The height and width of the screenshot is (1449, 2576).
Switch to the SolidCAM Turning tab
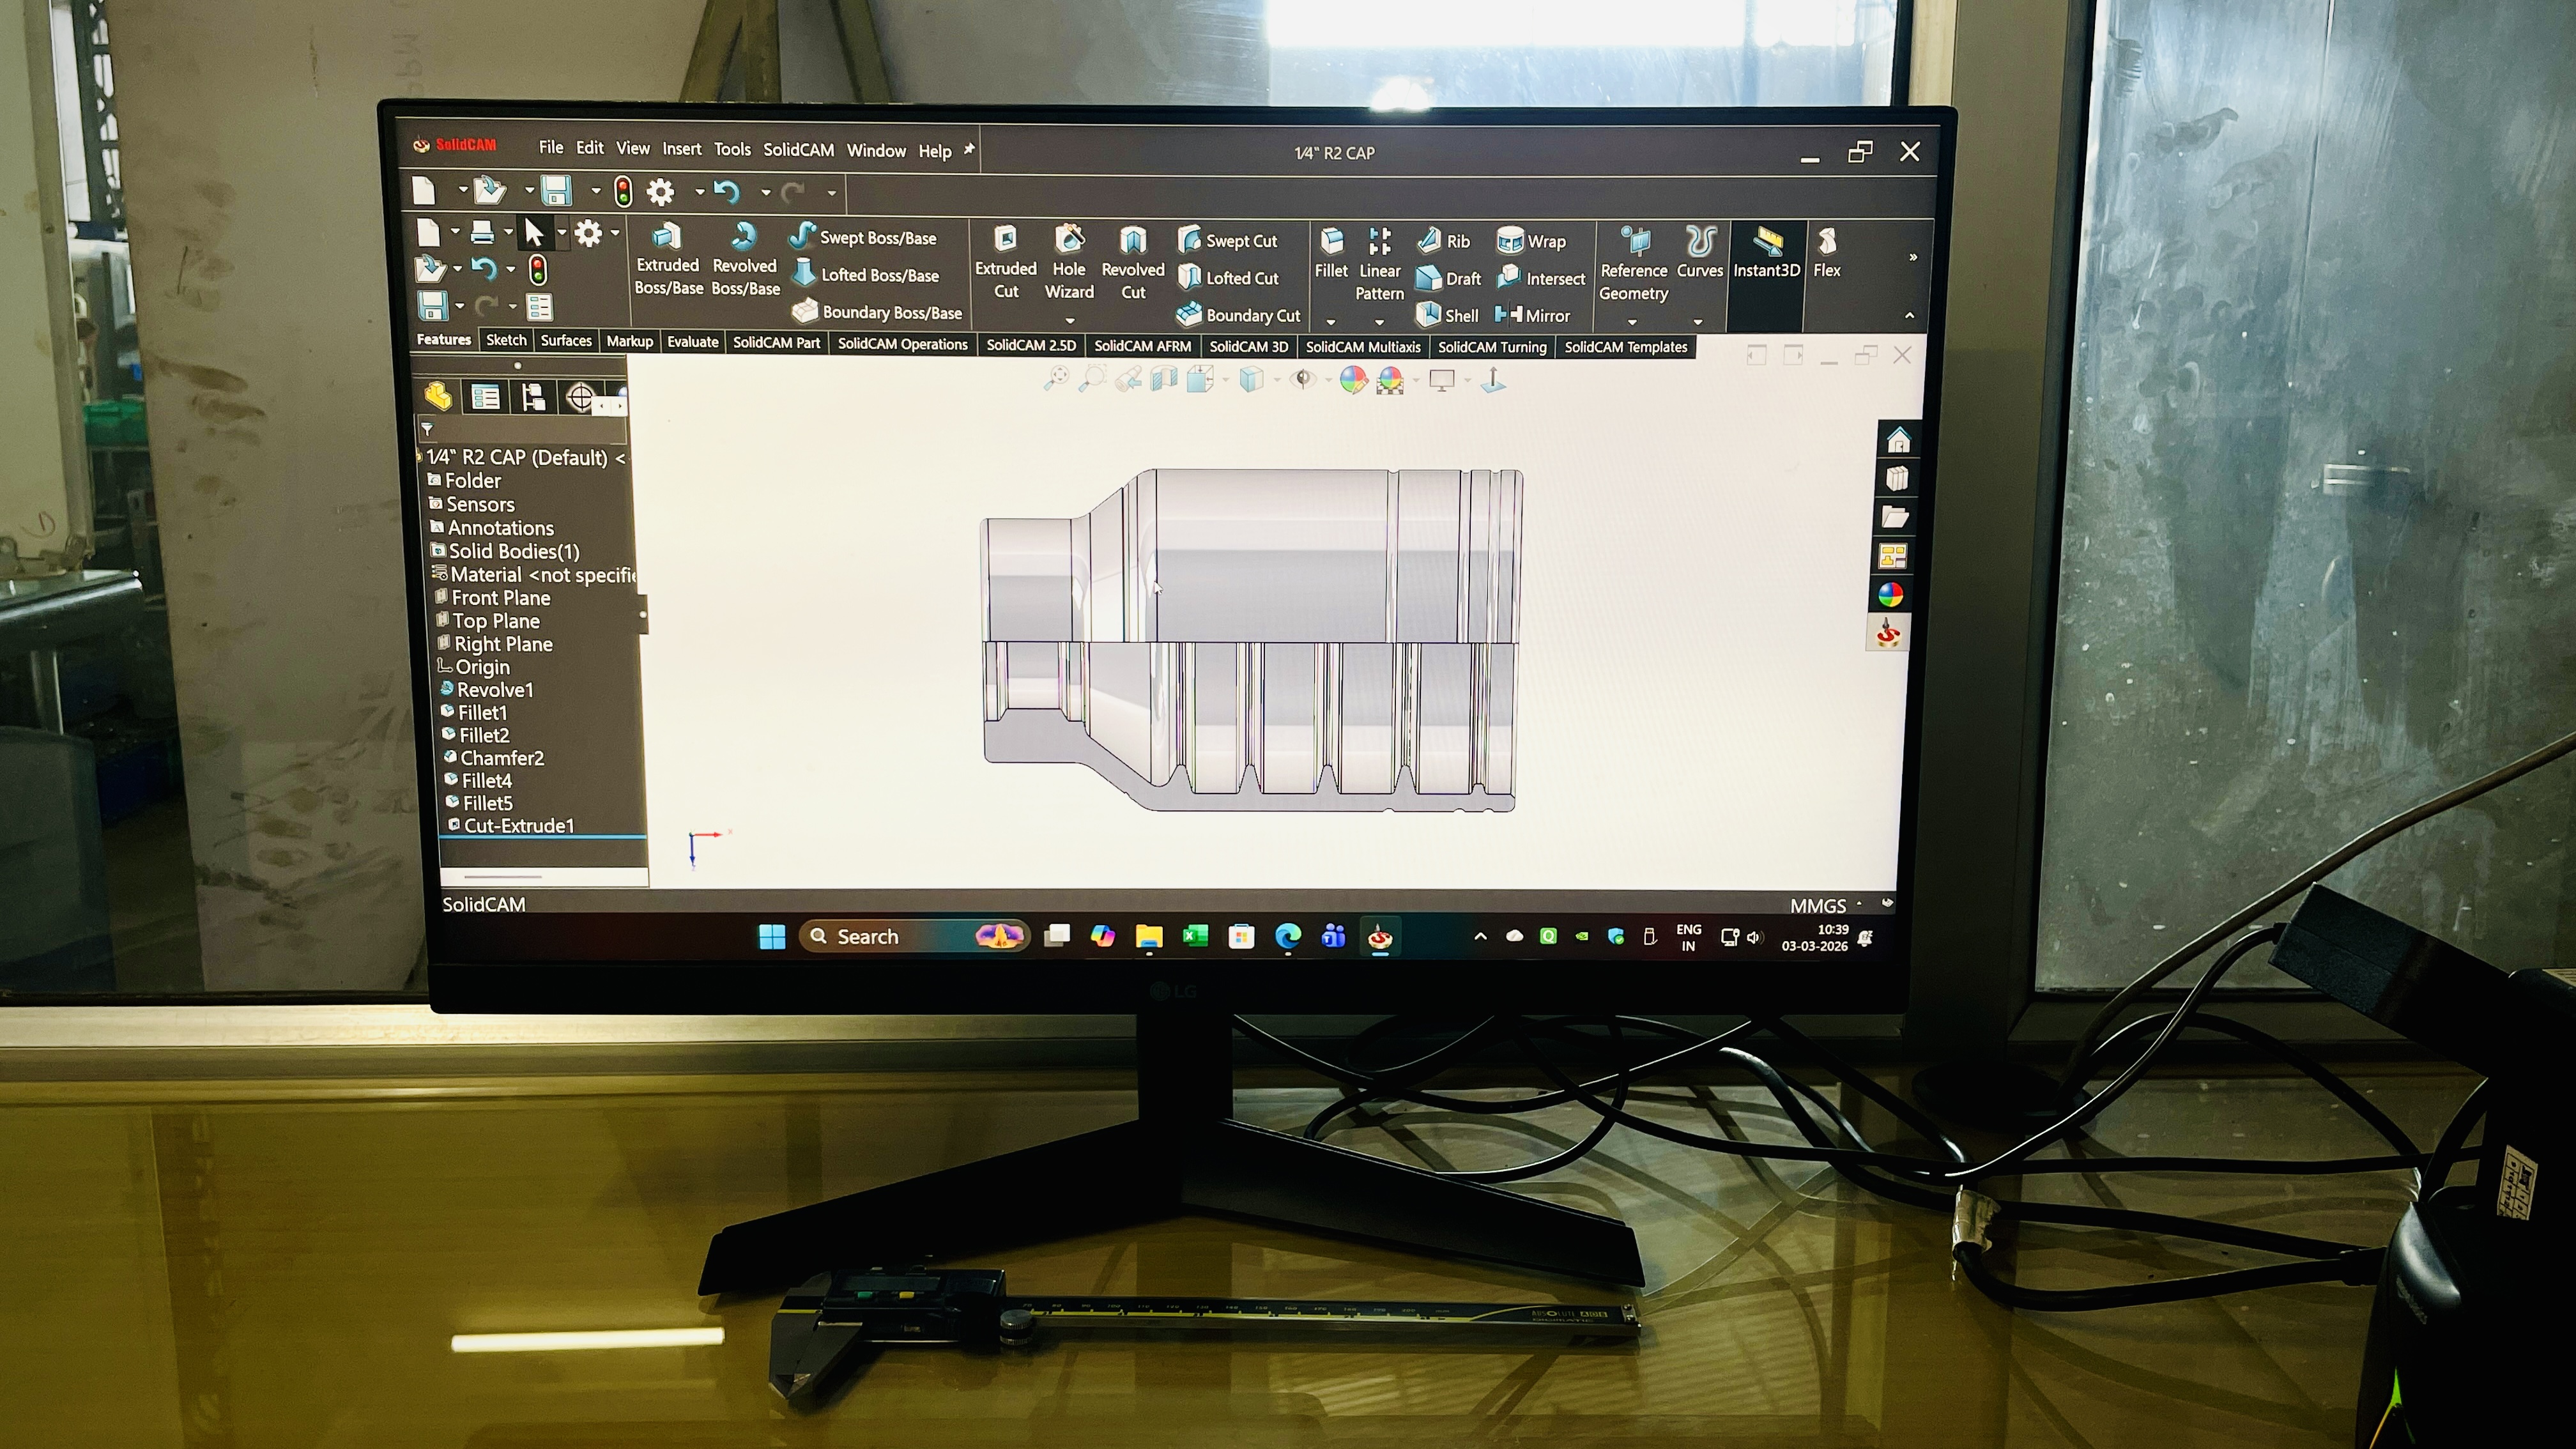1491,347
